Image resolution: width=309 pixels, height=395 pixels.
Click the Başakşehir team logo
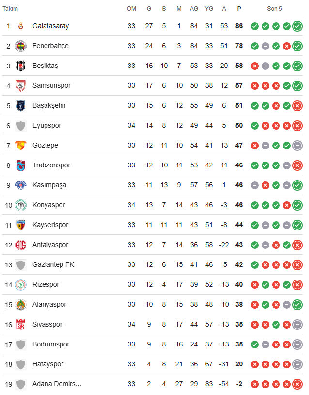pos(21,105)
